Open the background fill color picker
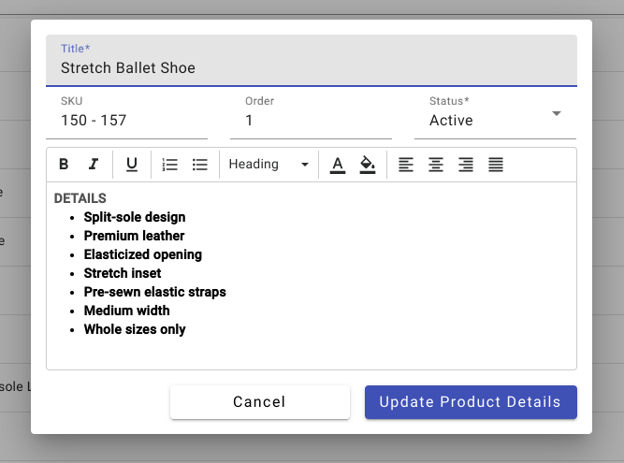Image resolution: width=624 pixels, height=463 pixels. [x=368, y=165]
